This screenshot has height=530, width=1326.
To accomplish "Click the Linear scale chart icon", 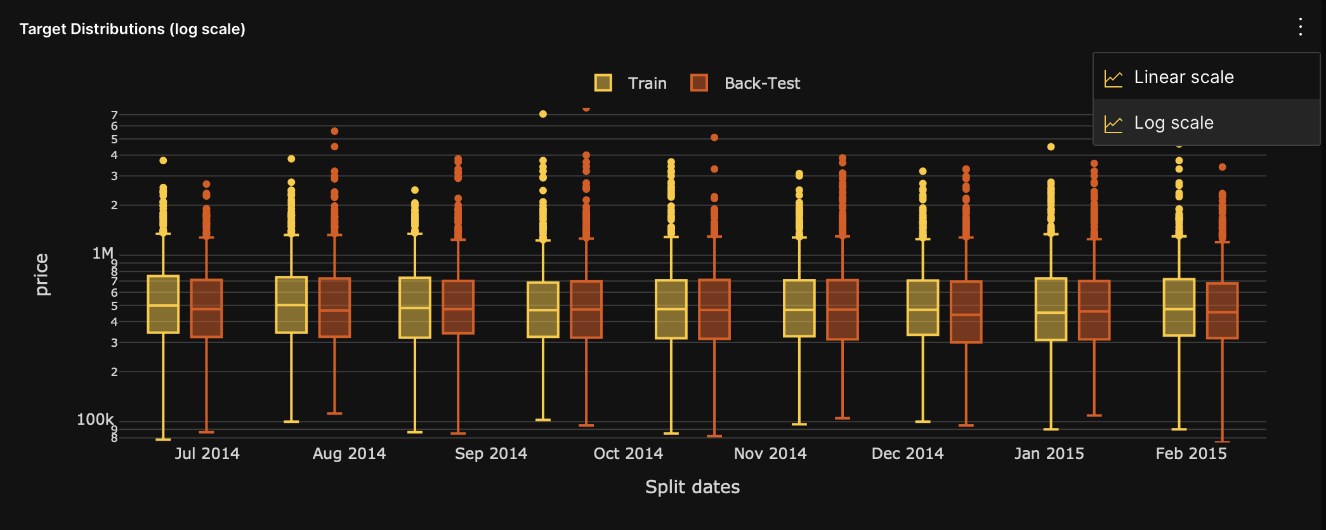I will pos(1113,78).
